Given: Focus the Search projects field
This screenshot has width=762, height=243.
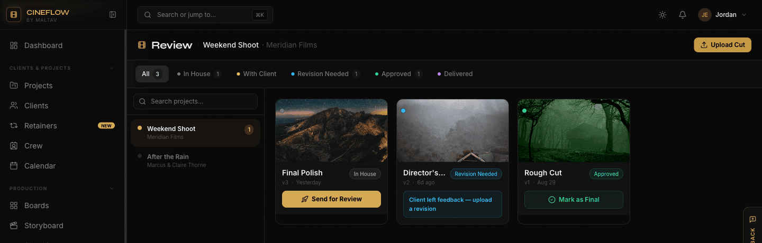Looking at the screenshot, I should click(x=195, y=101).
